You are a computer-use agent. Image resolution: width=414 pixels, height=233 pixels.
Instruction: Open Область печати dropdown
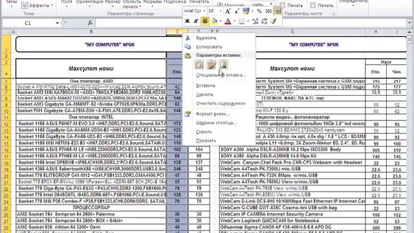[132, 4]
